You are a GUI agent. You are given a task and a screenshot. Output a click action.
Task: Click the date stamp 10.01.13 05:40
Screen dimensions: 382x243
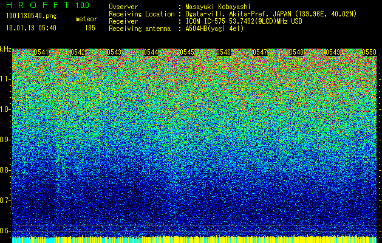click(31, 28)
